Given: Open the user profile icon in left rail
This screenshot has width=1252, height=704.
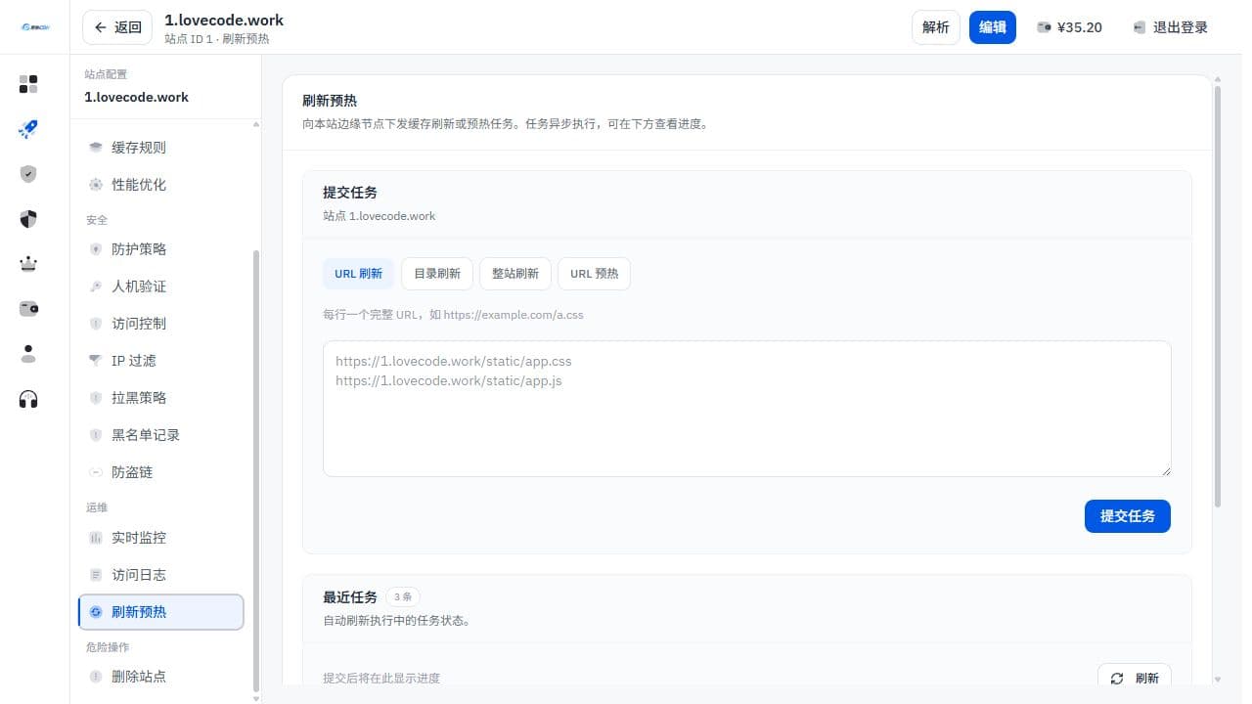Looking at the screenshot, I should click(28, 354).
